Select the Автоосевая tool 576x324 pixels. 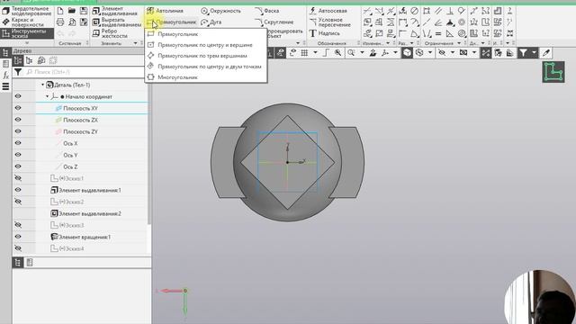328,11
